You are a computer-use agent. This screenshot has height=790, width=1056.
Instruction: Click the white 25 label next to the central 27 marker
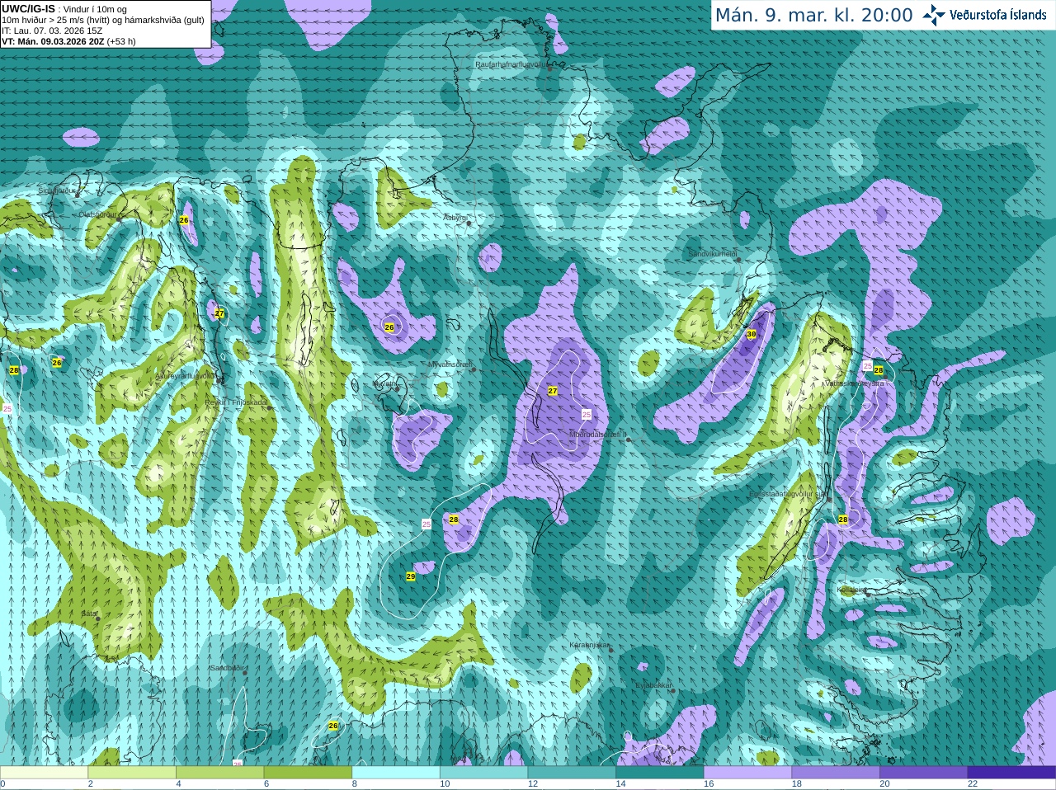tap(587, 414)
